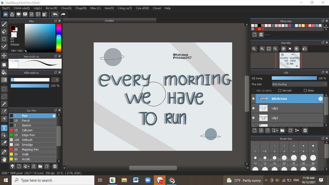Select the Brush tool in the left toolbar
The height and width of the screenshot is (185, 329).
pos(4,24)
